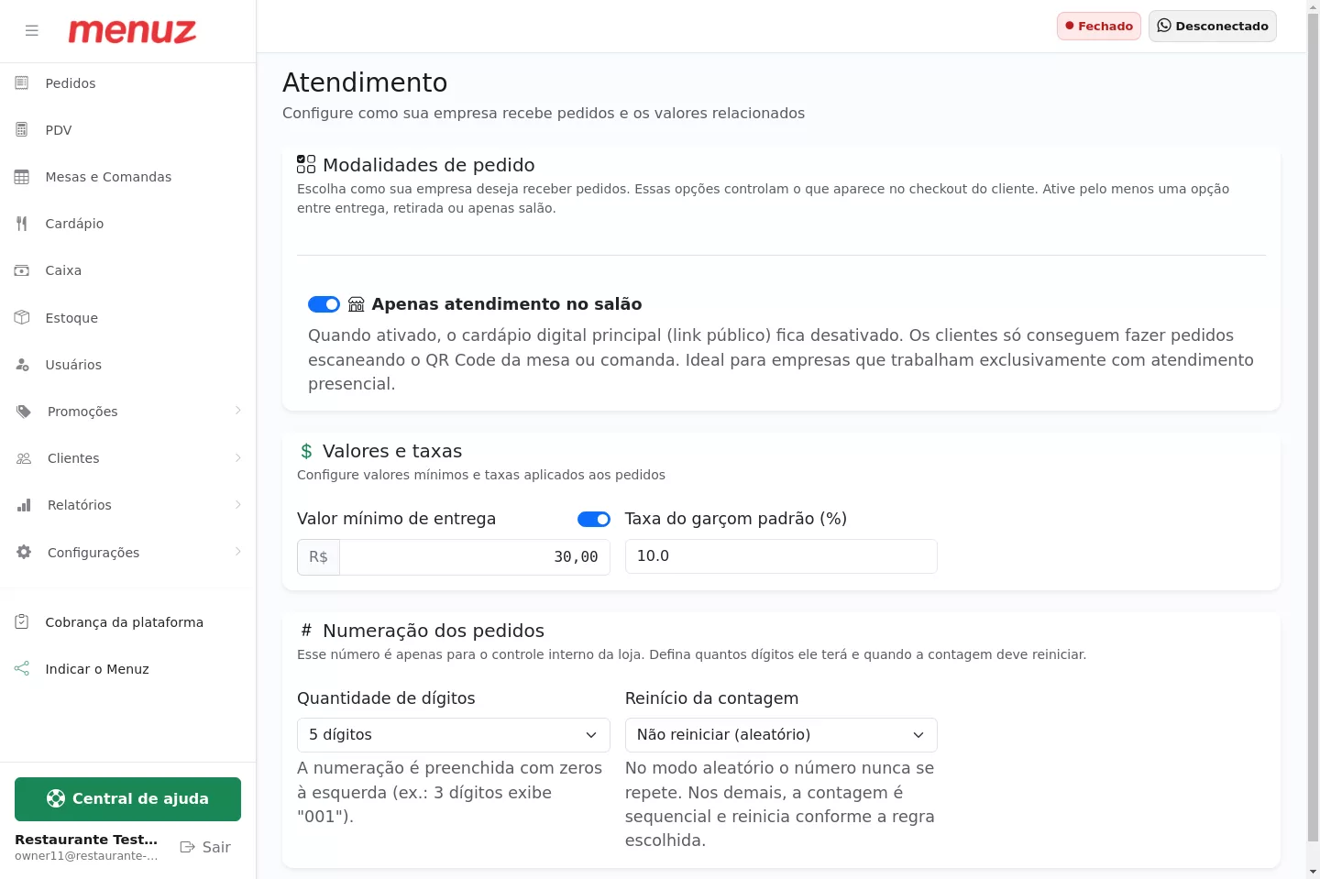Click the Mesas e Comandas table icon

pyautogui.click(x=22, y=177)
